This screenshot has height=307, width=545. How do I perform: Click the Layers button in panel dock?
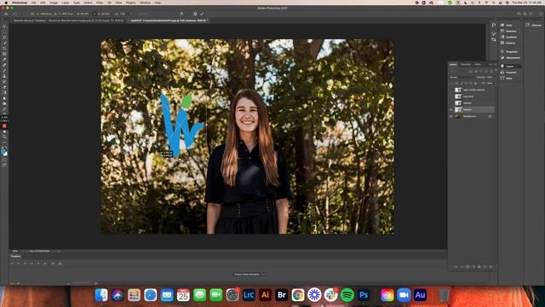click(x=511, y=67)
